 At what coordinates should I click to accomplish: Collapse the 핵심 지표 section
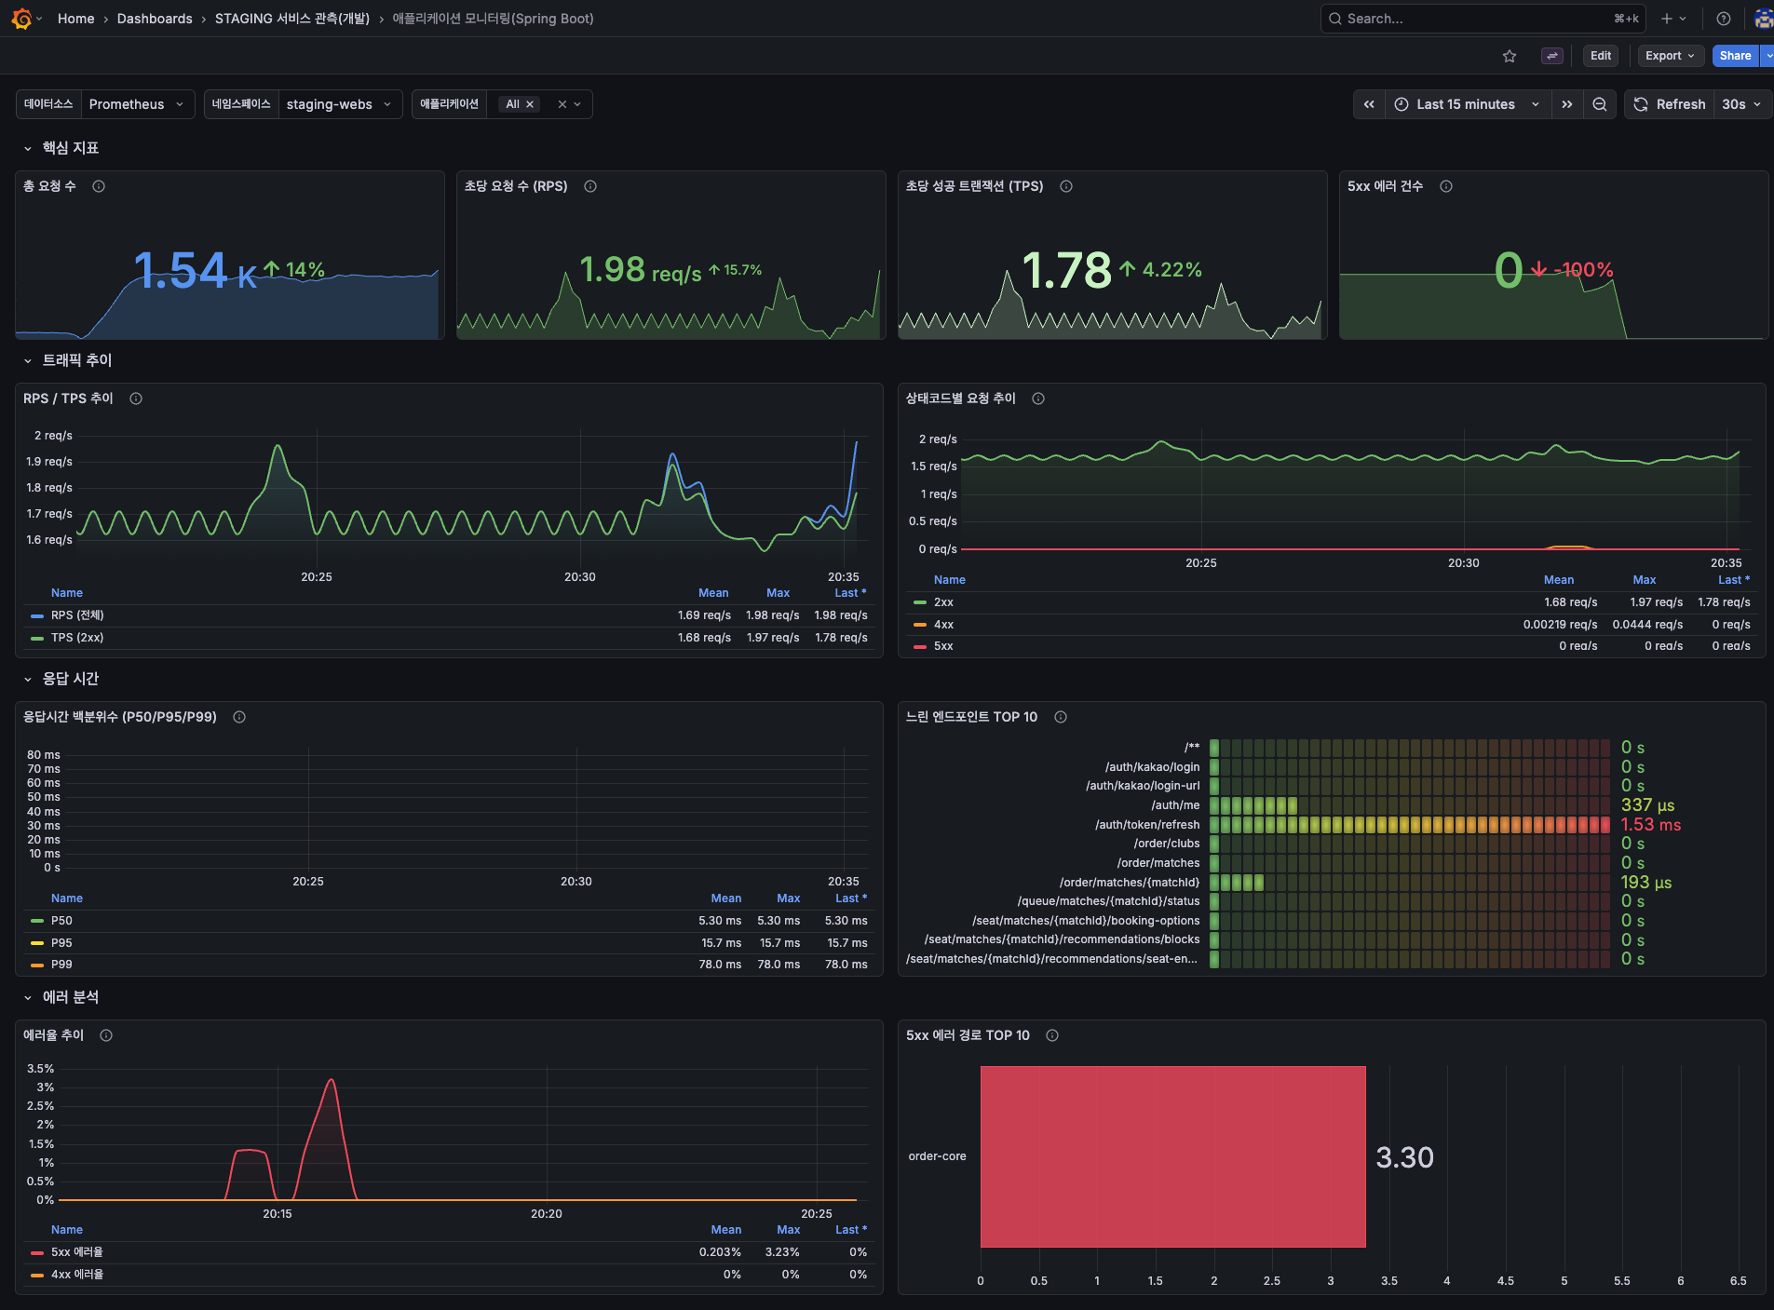26,147
